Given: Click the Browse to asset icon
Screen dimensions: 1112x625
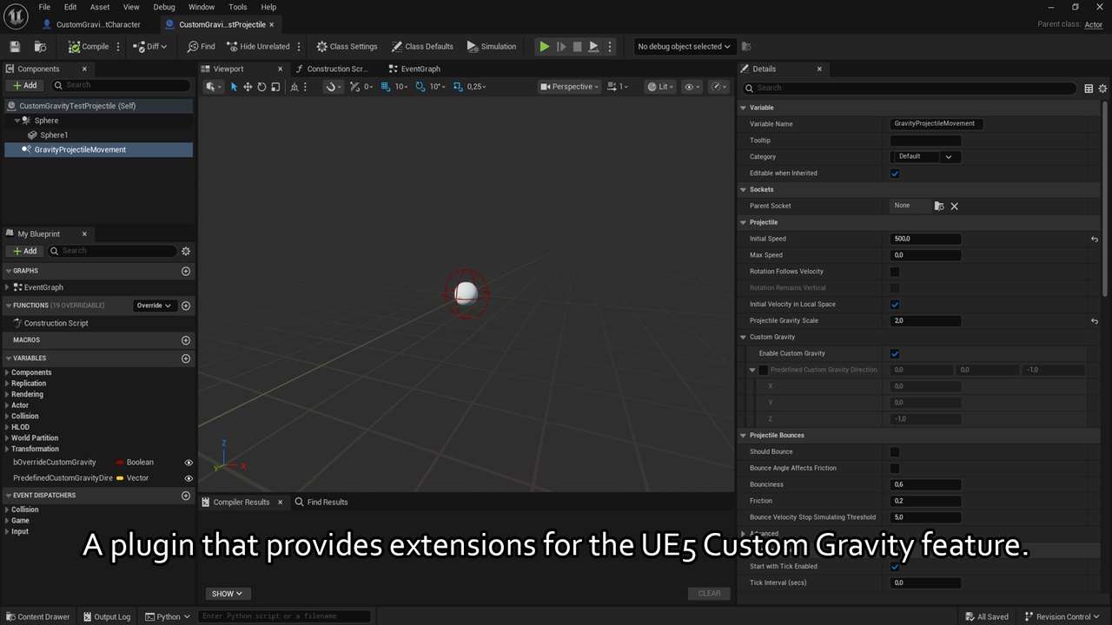Looking at the screenshot, I should pyautogui.click(x=40, y=47).
